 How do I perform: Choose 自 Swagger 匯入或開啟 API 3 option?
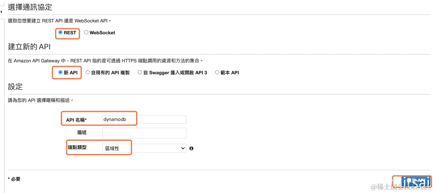tap(140, 72)
